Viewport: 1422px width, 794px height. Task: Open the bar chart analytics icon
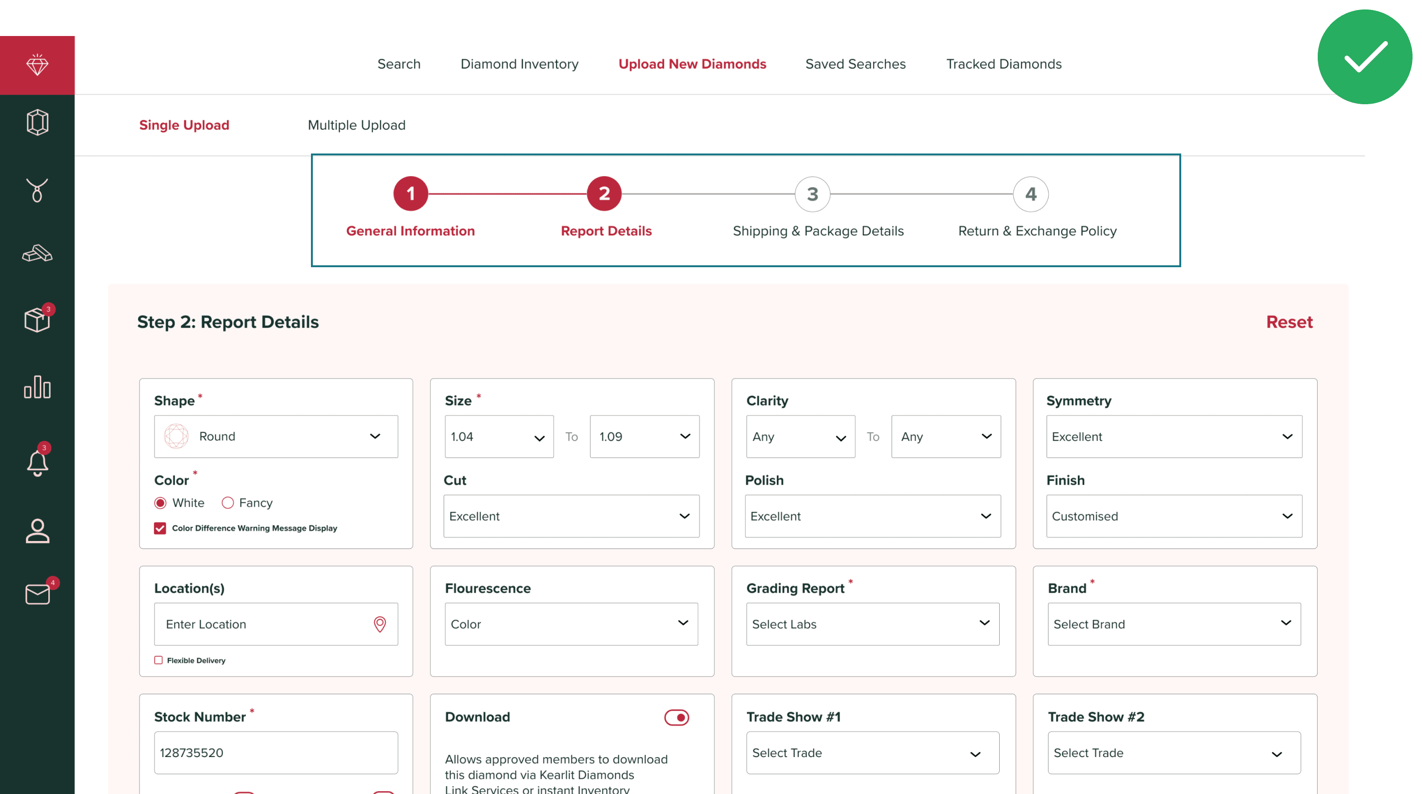pos(37,386)
